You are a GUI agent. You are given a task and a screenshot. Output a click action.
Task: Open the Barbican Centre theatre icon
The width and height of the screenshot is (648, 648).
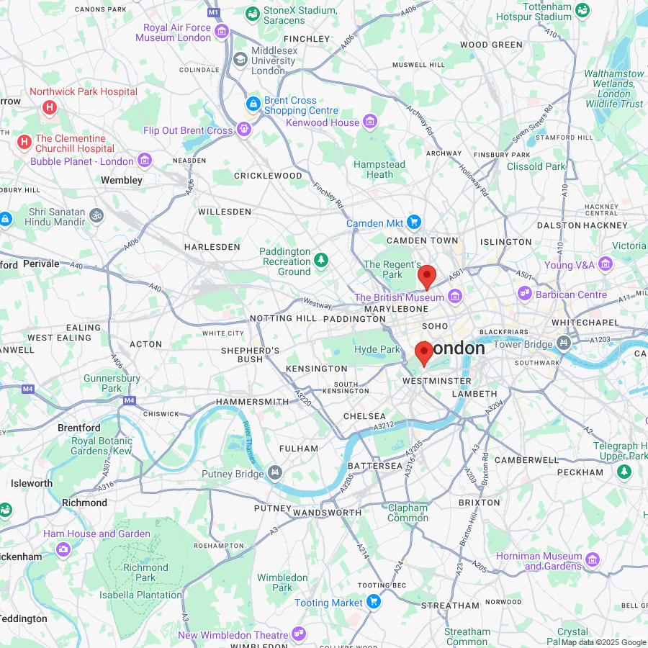coord(525,294)
